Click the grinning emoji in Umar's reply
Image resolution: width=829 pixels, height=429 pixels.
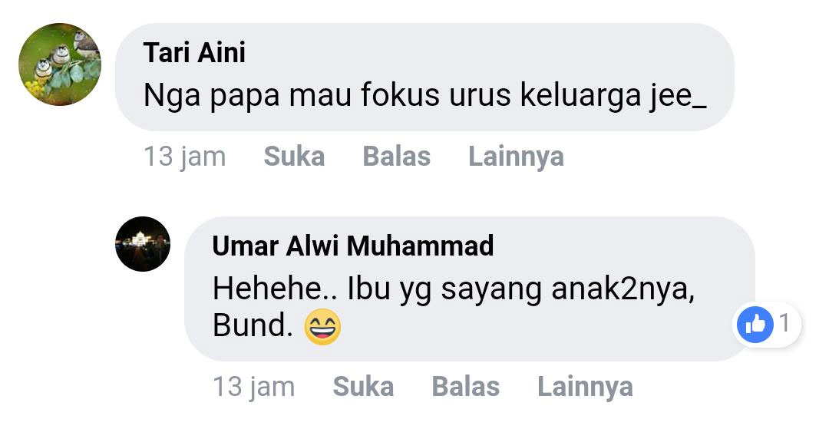322,327
